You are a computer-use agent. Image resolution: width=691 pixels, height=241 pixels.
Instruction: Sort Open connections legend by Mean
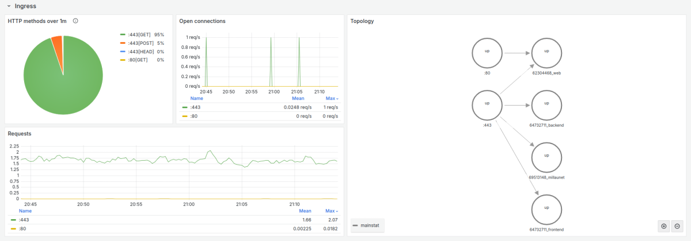(298, 99)
